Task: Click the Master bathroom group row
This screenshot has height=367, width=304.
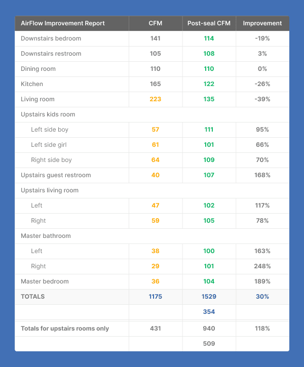Action: [46, 236]
